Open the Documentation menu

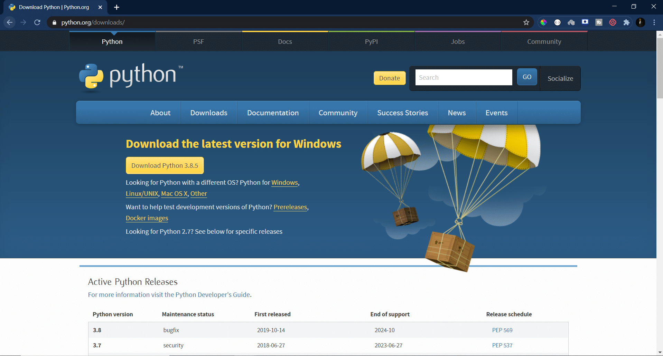point(273,113)
